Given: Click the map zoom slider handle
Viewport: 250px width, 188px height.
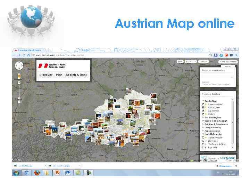Looking at the screenshot, I should 19,98.
